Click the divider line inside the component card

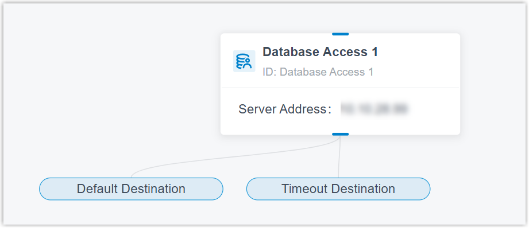tap(340, 88)
